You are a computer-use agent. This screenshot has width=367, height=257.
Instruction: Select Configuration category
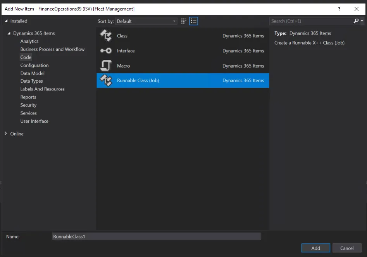(34, 65)
